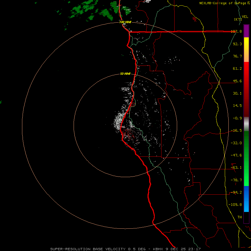Click the 45.6 legend value
The width and height of the screenshot is (251, 251).
point(237,81)
